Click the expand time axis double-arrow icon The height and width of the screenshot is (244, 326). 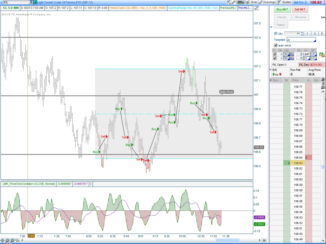tap(264, 240)
